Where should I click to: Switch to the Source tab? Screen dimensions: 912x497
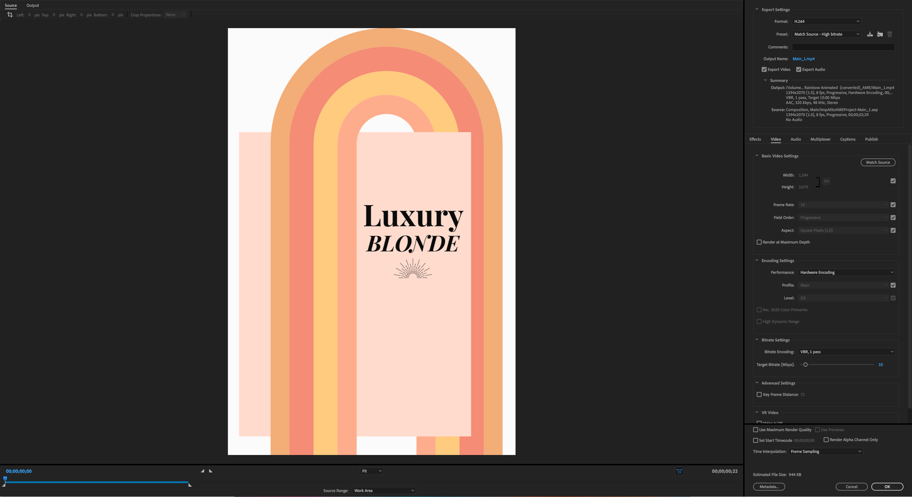click(11, 5)
